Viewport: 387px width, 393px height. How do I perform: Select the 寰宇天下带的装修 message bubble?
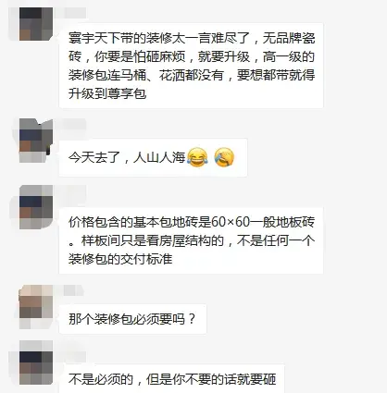pos(191,66)
